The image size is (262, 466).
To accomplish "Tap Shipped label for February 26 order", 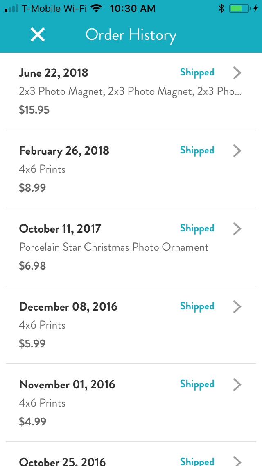I will (x=197, y=151).
